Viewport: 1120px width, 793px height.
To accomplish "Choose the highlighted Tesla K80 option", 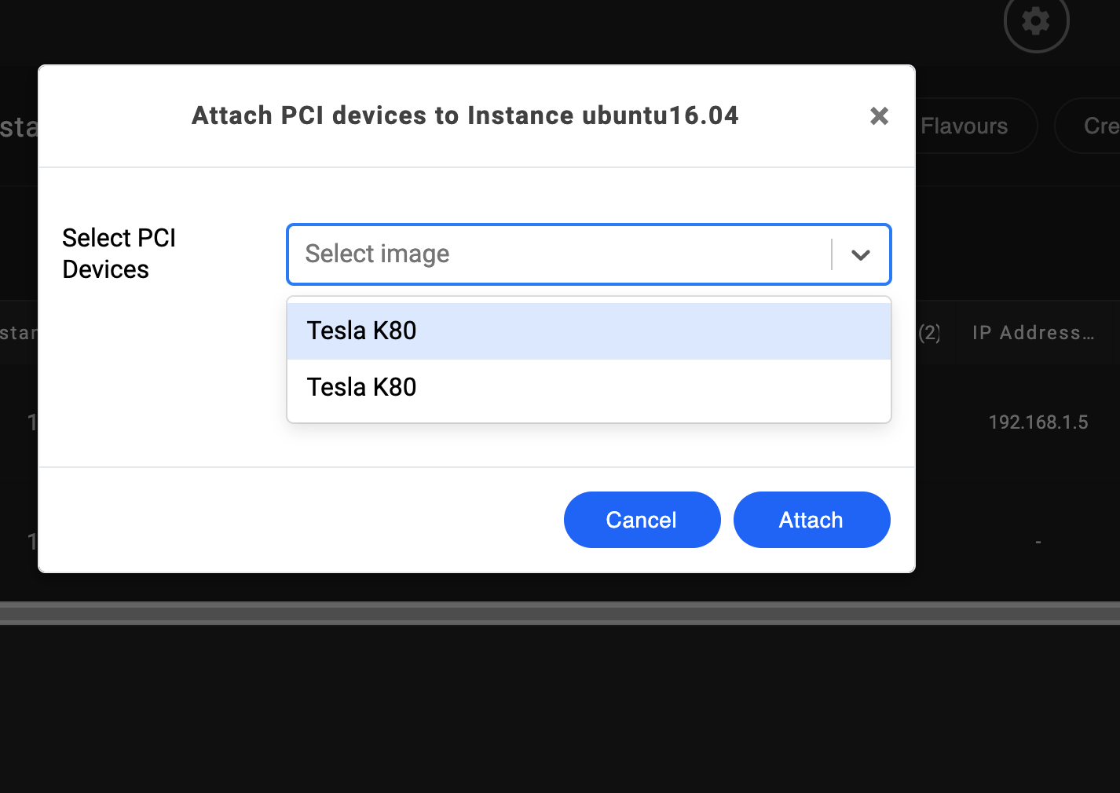I will pos(589,331).
